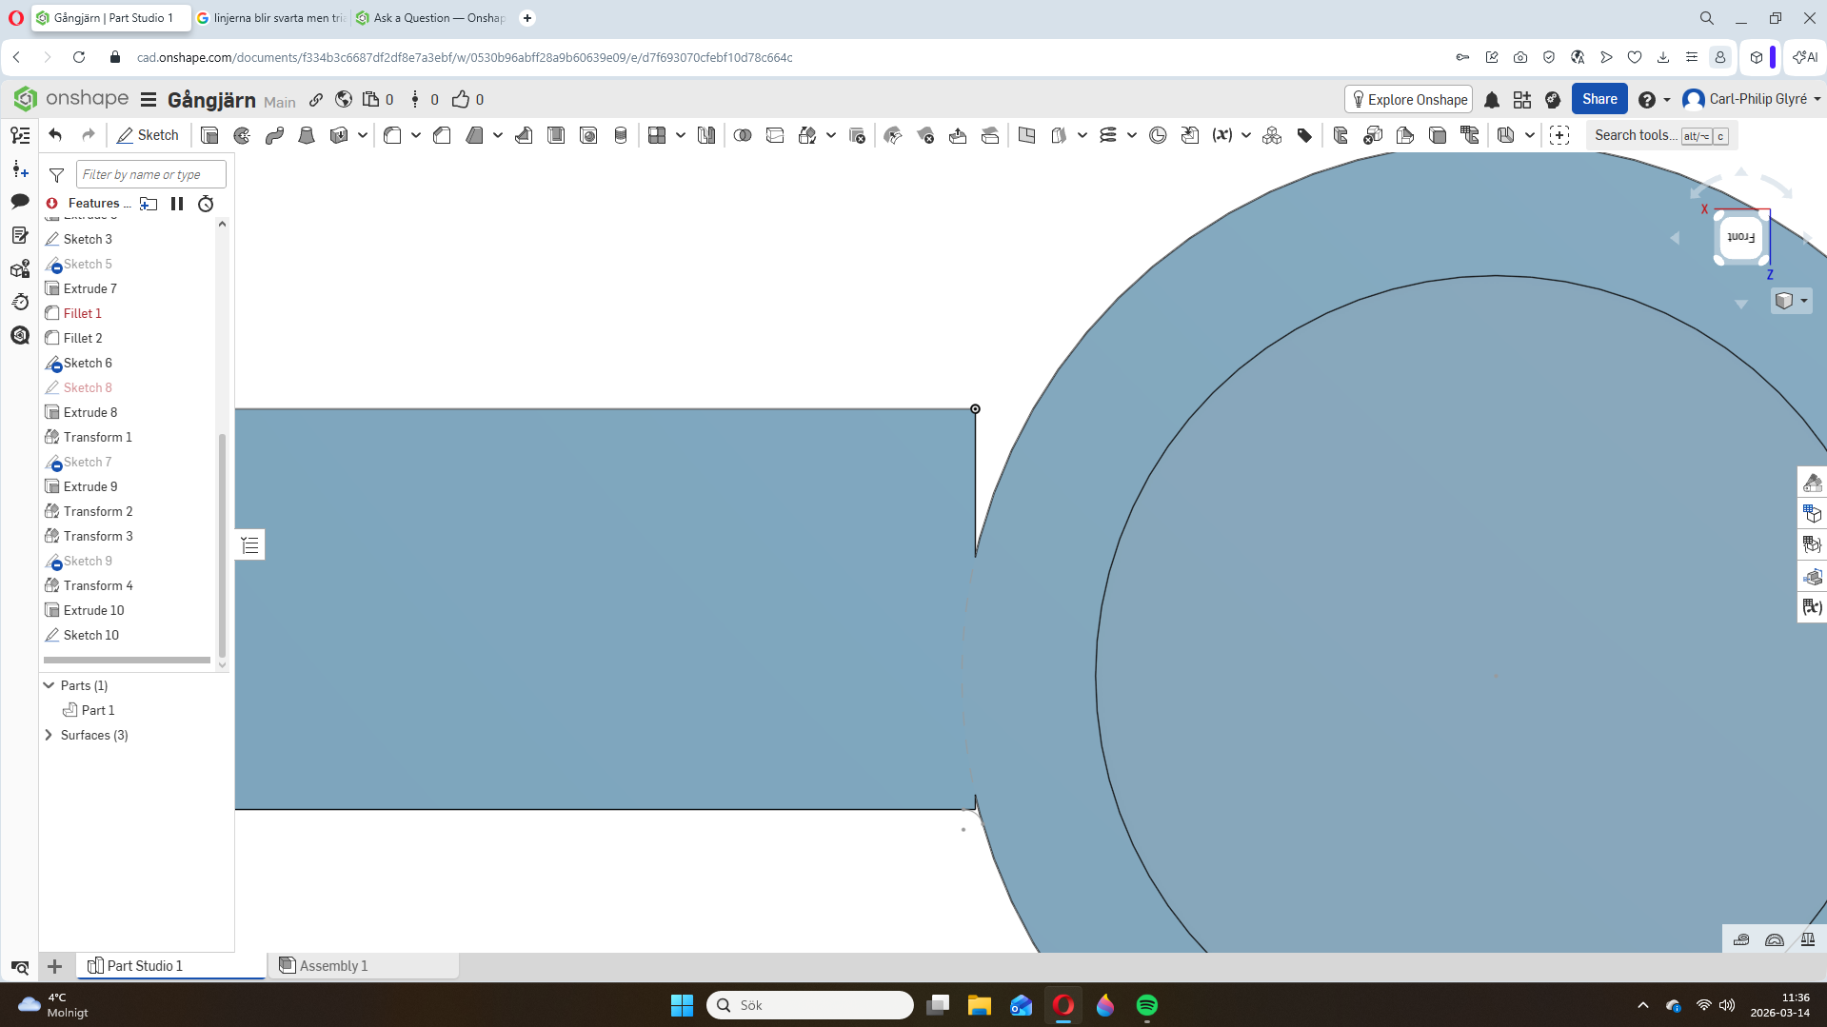Screen dimensions: 1827x1027
Task: Click the Windows Start button
Action: [682, 1005]
